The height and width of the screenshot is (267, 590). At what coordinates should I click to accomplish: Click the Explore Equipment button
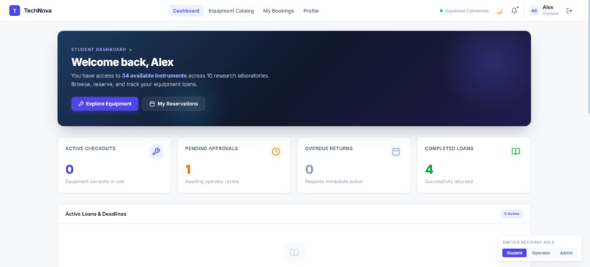click(x=105, y=104)
